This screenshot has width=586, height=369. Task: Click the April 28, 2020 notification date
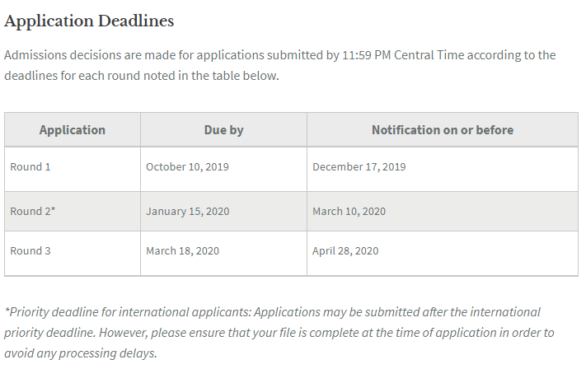coord(345,250)
